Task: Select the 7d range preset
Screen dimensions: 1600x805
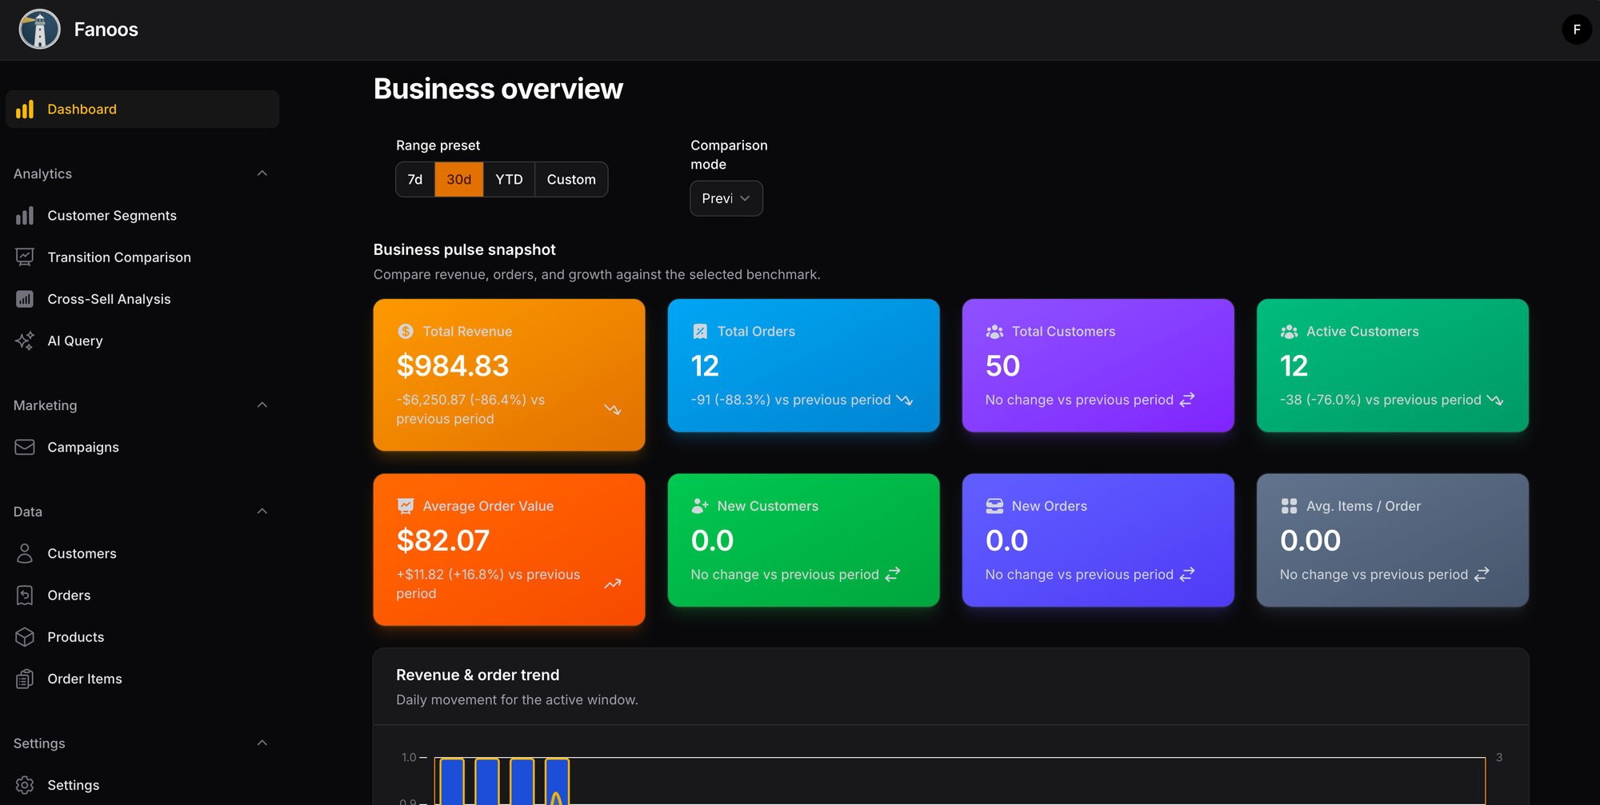Action: [415, 179]
